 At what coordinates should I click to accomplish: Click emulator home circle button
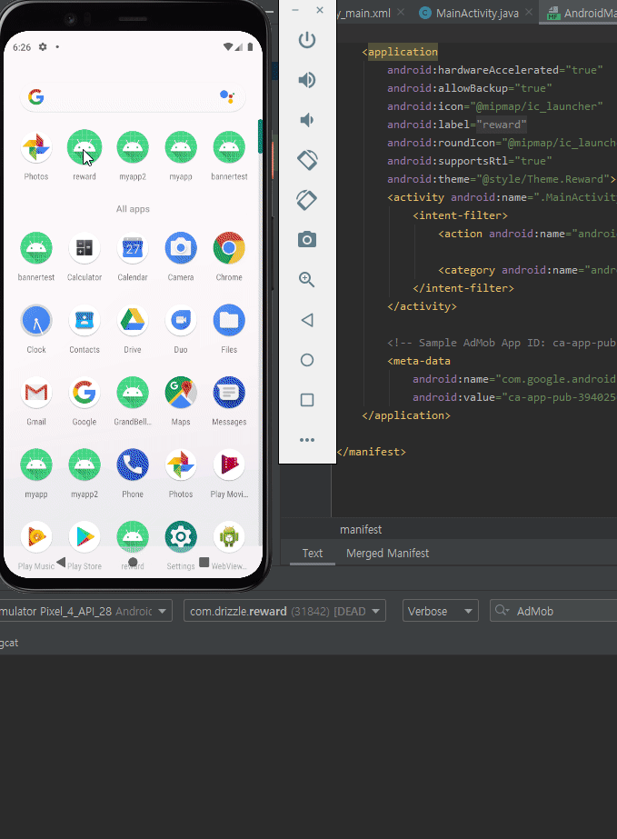click(x=307, y=360)
